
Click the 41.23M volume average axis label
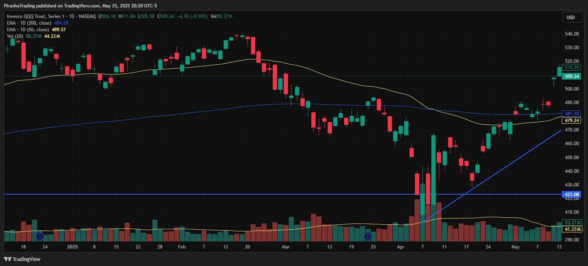[x=572, y=229]
